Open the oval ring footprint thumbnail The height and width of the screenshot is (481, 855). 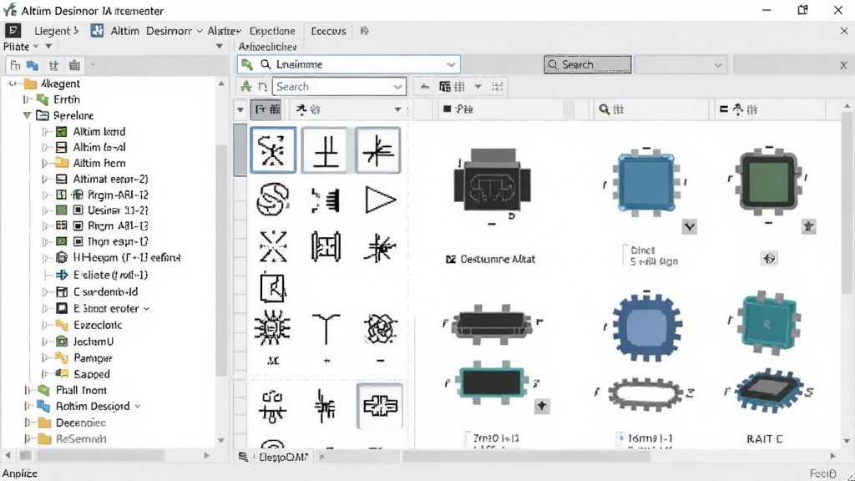(x=645, y=393)
